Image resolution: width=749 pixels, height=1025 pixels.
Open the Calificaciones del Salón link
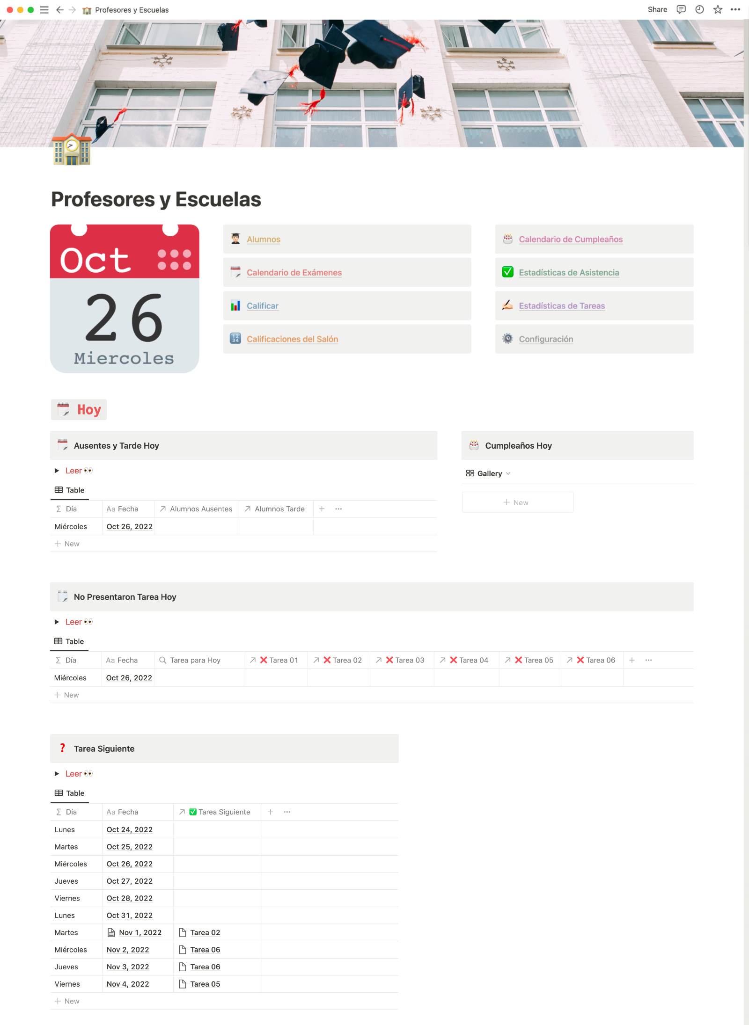coord(292,339)
